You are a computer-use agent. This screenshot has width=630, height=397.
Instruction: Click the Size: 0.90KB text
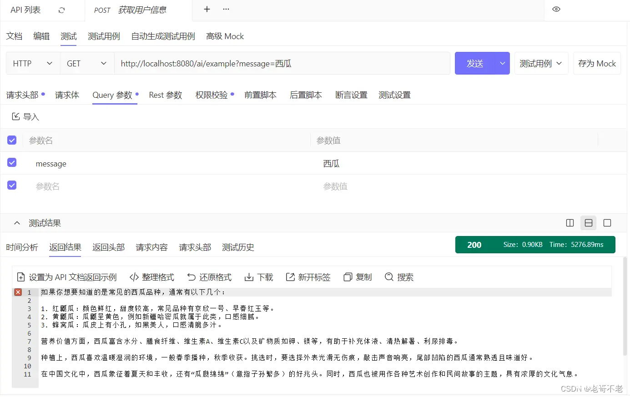coord(523,245)
